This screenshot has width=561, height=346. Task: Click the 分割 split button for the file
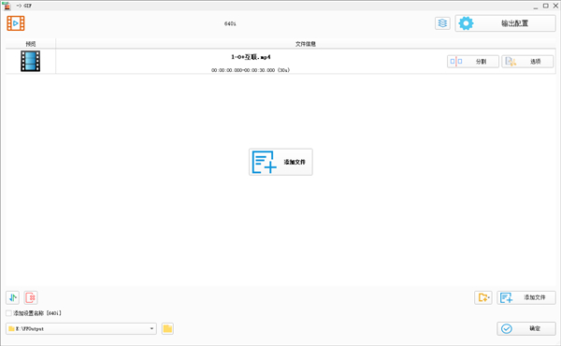[472, 62]
